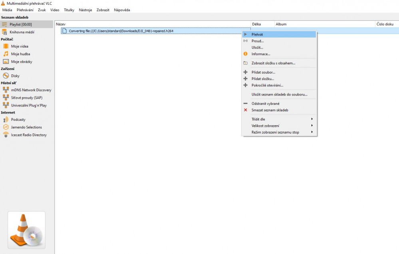Expand the Třídit dle submenu
Screen dimensions: 399x254
[280, 119]
